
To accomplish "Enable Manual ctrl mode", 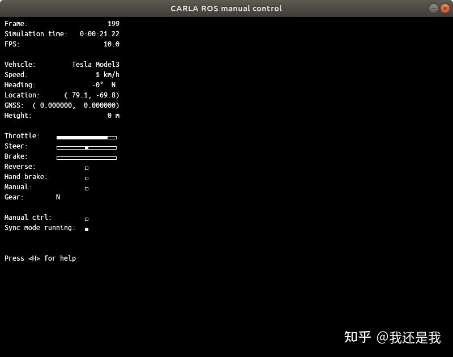I will tap(86, 219).
